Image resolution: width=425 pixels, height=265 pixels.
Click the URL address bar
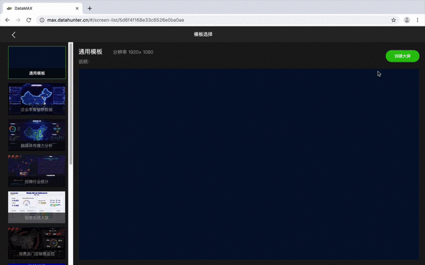[x=217, y=20]
